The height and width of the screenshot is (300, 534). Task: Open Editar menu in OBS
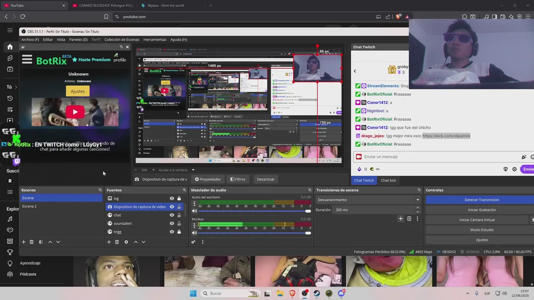(48, 40)
